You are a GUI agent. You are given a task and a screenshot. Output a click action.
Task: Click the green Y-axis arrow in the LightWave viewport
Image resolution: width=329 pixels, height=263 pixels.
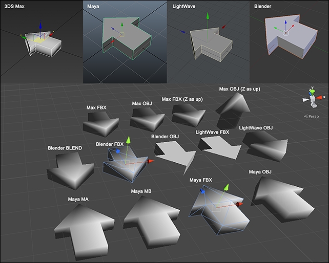pyautogui.click(x=208, y=16)
